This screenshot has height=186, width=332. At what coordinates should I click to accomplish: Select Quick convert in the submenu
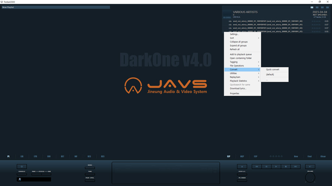[x=274, y=69]
